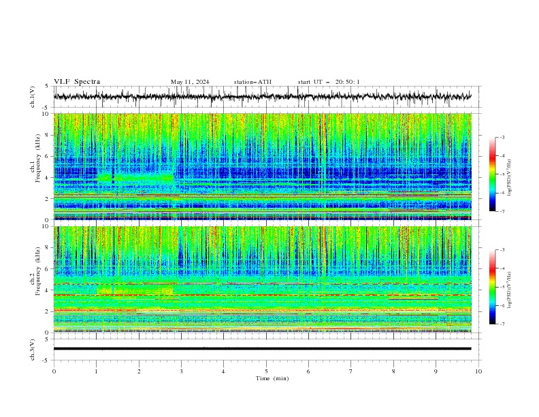Click green 4 kHz emission band in ch.1 spectrogram
This screenshot has width=539, height=417.
(x=135, y=178)
